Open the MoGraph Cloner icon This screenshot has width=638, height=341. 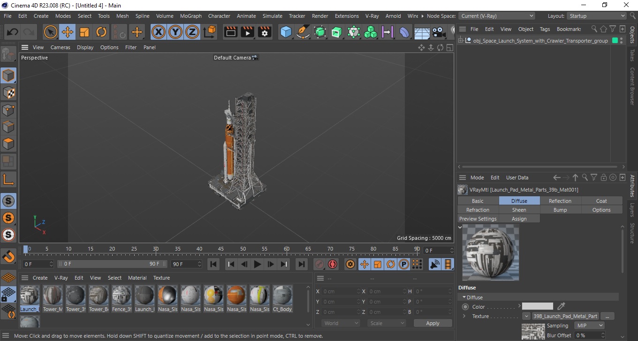(x=371, y=32)
